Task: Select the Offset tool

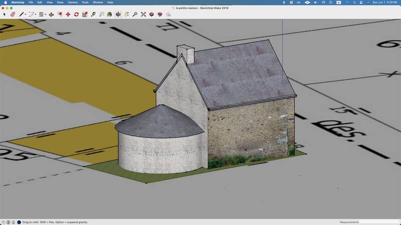Action: pyautogui.click(x=60, y=14)
